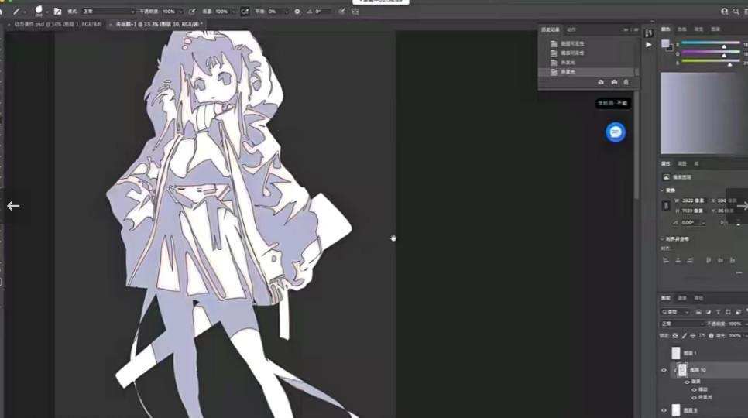Hide 图层 10 using its eye icon

pos(664,371)
